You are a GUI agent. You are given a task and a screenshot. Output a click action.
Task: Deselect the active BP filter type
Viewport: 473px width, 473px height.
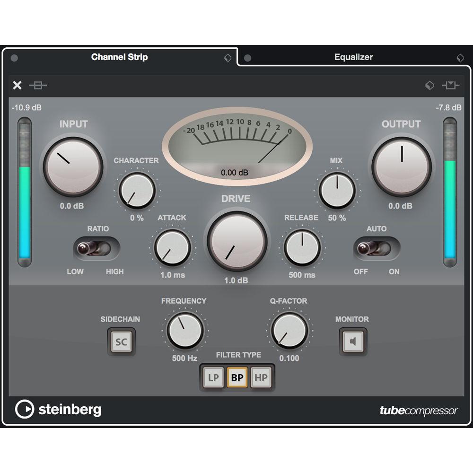(237, 377)
